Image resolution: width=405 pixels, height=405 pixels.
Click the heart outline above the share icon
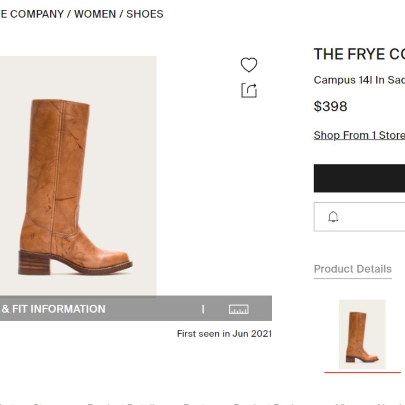click(248, 64)
